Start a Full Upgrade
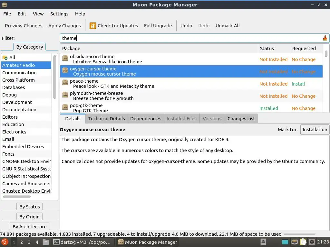The width and height of the screenshot is (330, 247). pyautogui.click(x=158, y=26)
